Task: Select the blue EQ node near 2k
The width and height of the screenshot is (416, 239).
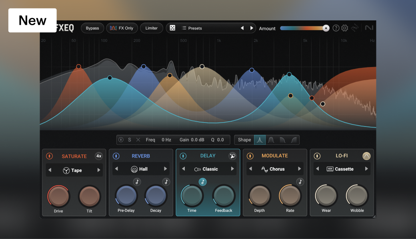Action: pos(252,70)
